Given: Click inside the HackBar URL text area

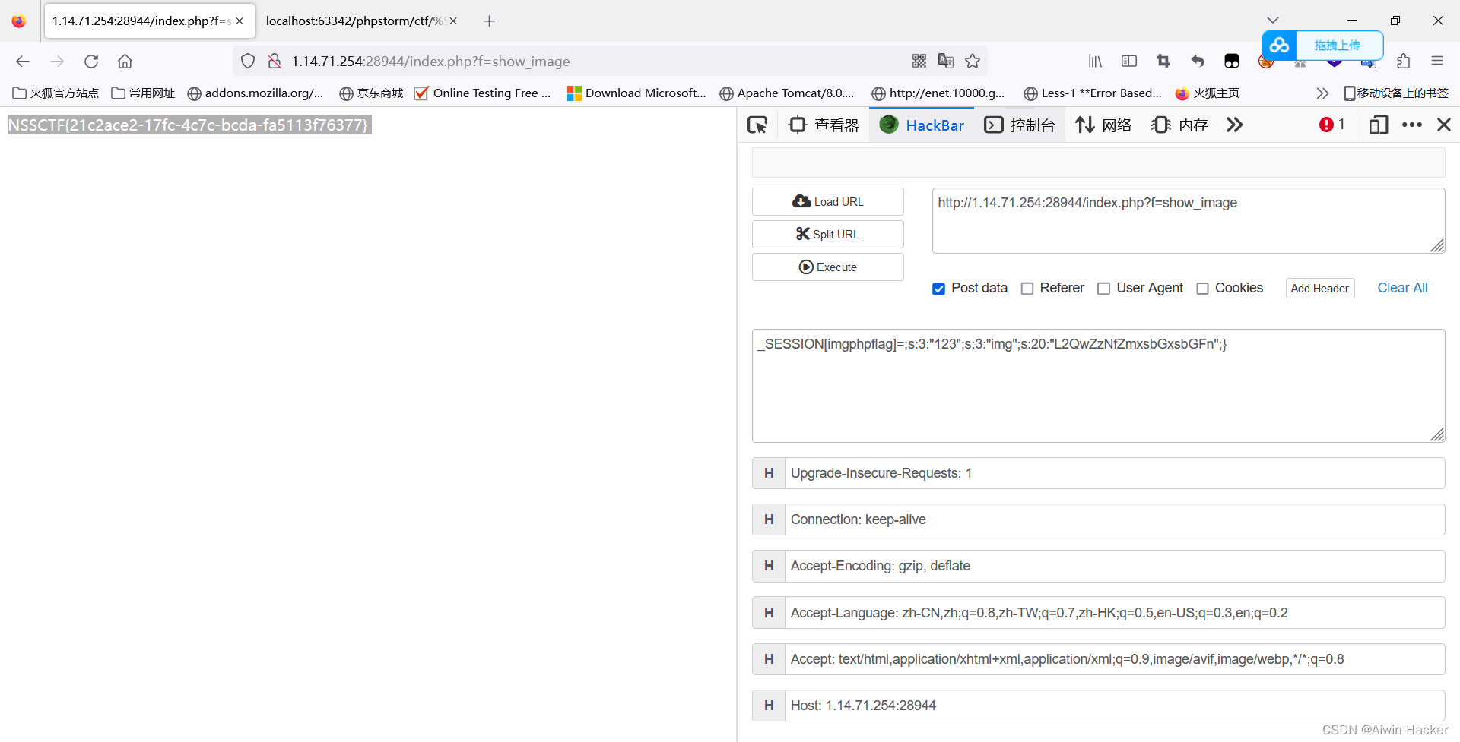Looking at the screenshot, I should pos(1186,220).
